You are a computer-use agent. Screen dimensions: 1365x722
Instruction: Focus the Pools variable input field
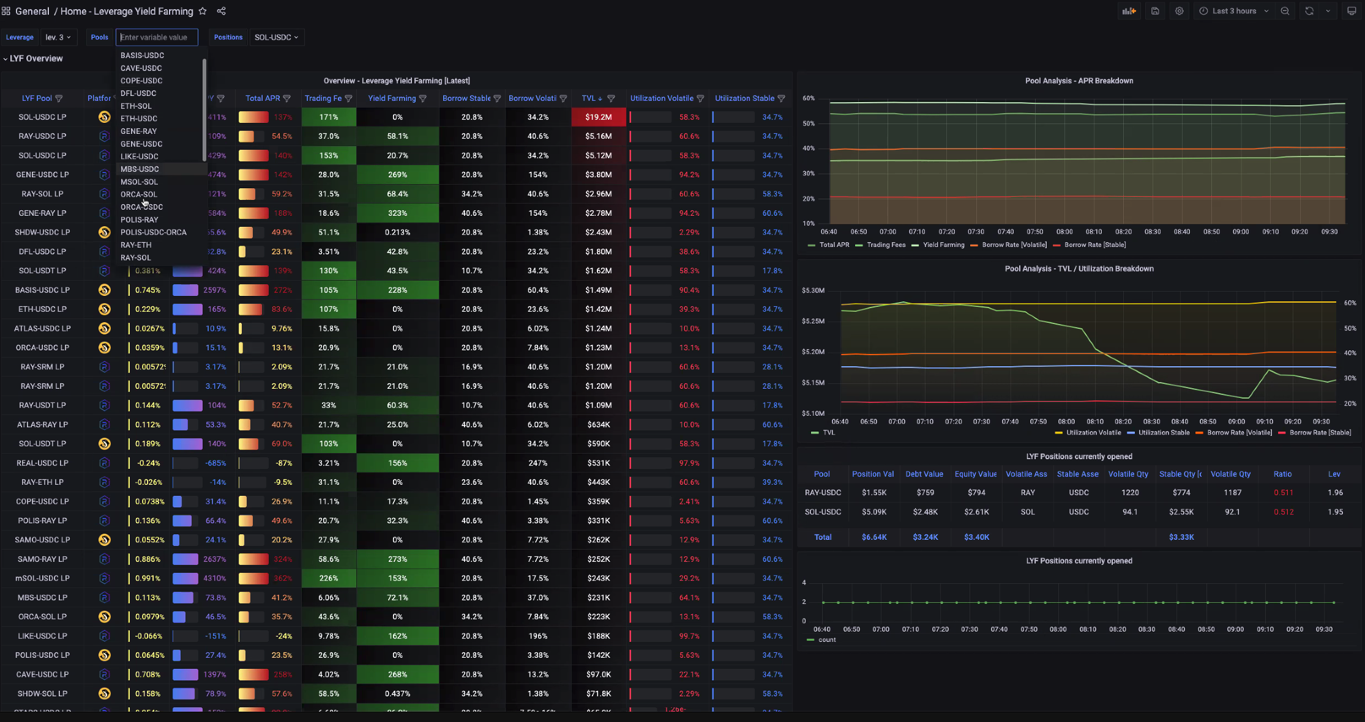point(157,37)
